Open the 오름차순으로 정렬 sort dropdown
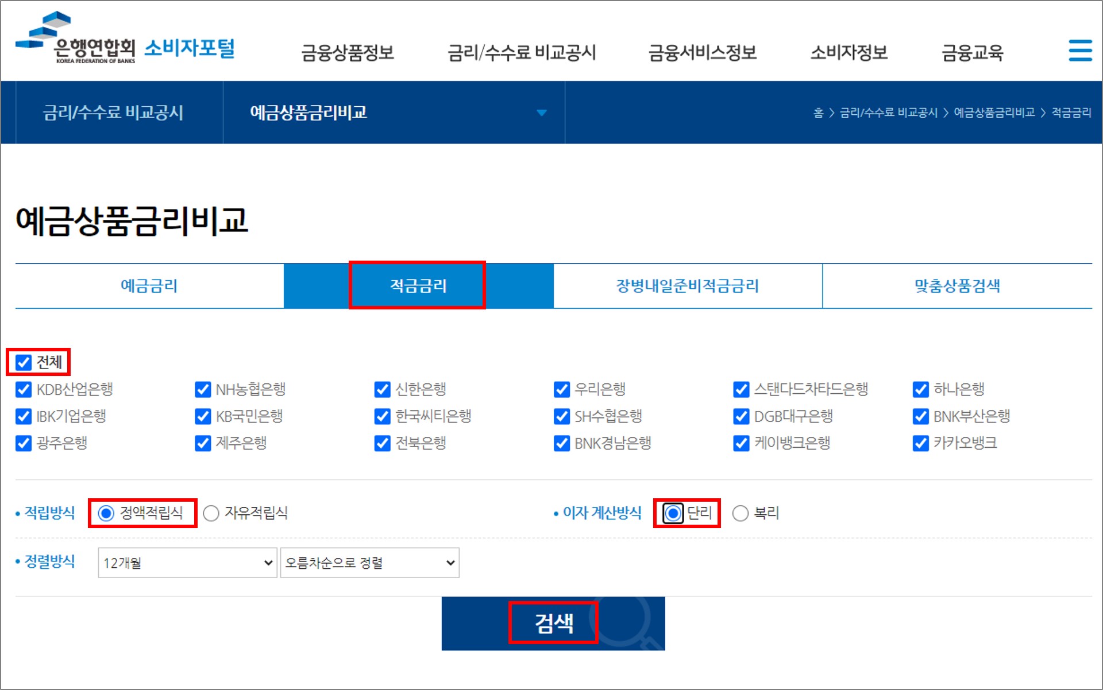The width and height of the screenshot is (1103, 690). pyautogui.click(x=369, y=563)
